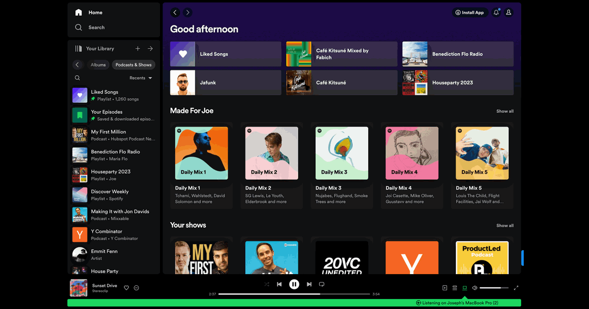Screen dimensions: 589x309
Task: Pause the current song
Action: click(x=294, y=284)
